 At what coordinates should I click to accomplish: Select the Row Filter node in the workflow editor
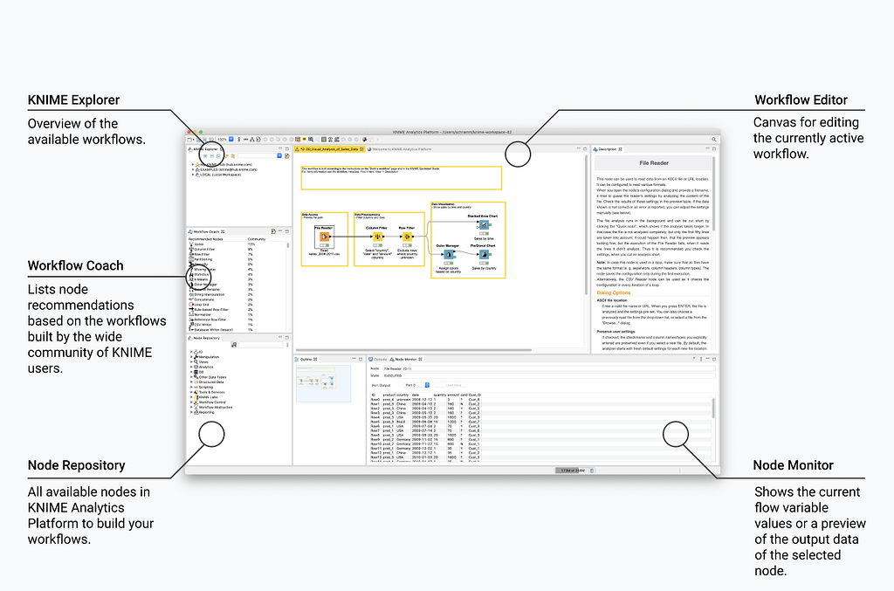[407, 237]
